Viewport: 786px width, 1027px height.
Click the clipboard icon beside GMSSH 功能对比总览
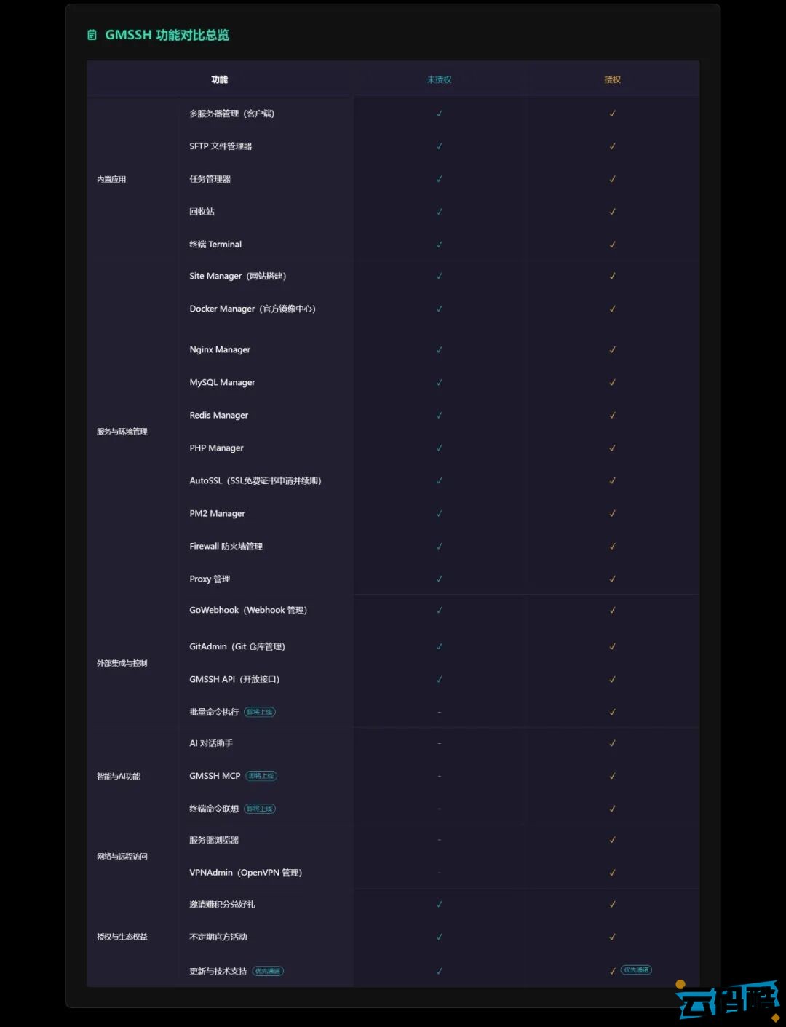point(92,35)
